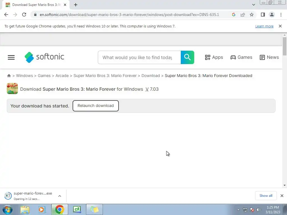The image size is (287, 215).
Task: Open Arcade breadcrumb link
Action: pos(62,76)
